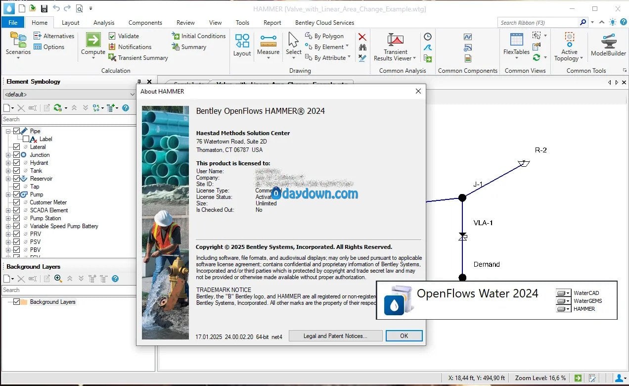The width and height of the screenshot is (629, 386).
Task: Toggle the Background Layers checkbox
Action: point(17,302)
